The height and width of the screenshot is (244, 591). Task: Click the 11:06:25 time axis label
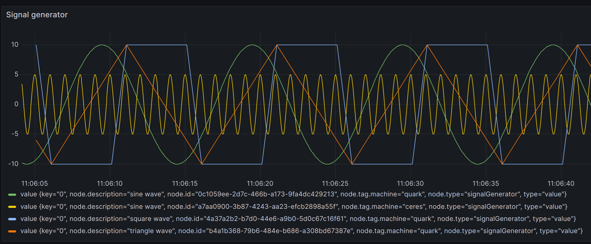click(x=335, y=183)
